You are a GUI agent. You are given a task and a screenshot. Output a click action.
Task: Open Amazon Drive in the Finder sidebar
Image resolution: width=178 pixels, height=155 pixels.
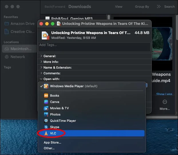coord(19,24)
